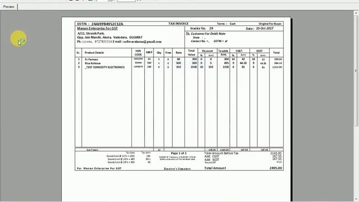Click the 'Sr.' column header
Image resolution: width=359 pixels, height=202 pixels.
click(x=78, y=53)
